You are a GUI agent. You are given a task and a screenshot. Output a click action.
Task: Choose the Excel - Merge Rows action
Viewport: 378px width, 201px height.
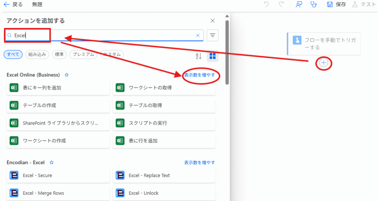[58, 193]
